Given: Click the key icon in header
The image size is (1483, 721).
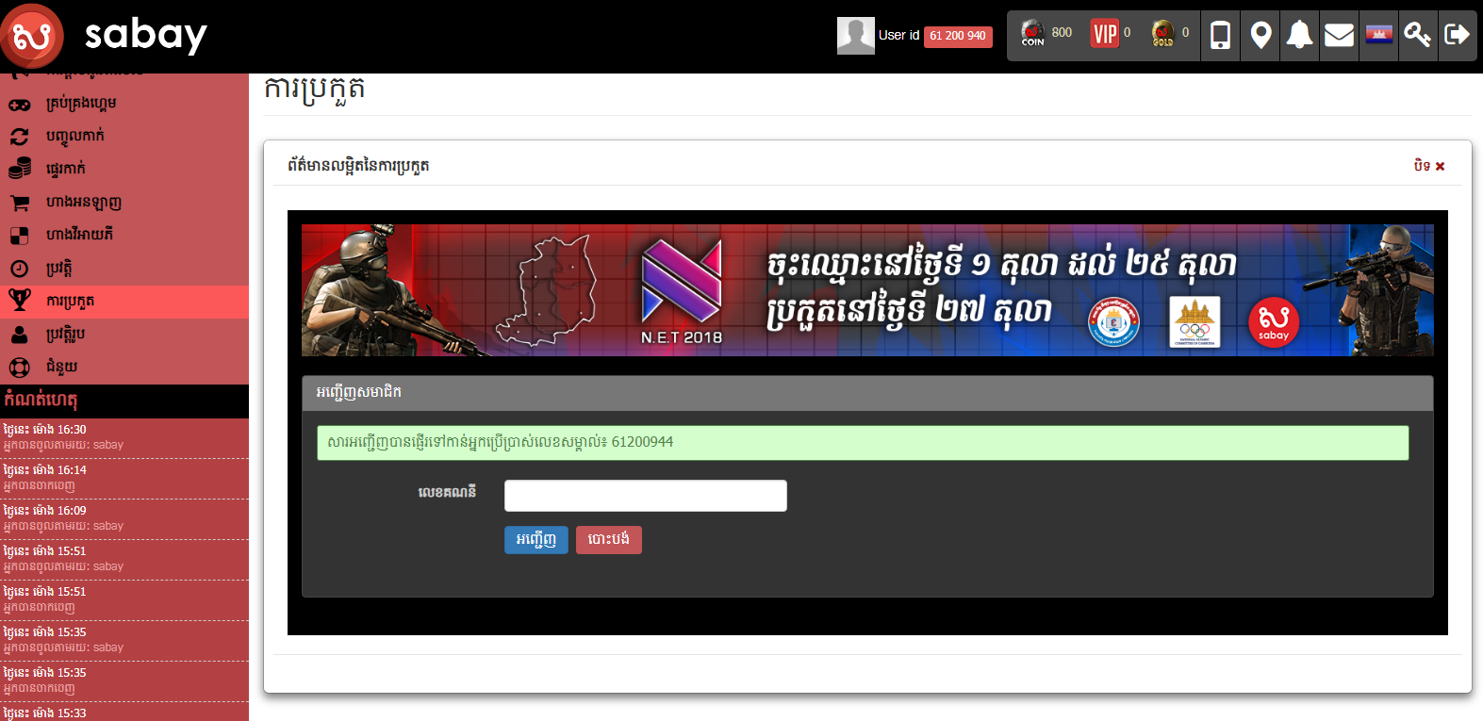Looking at the screenshot, I should click(1417, 36).
